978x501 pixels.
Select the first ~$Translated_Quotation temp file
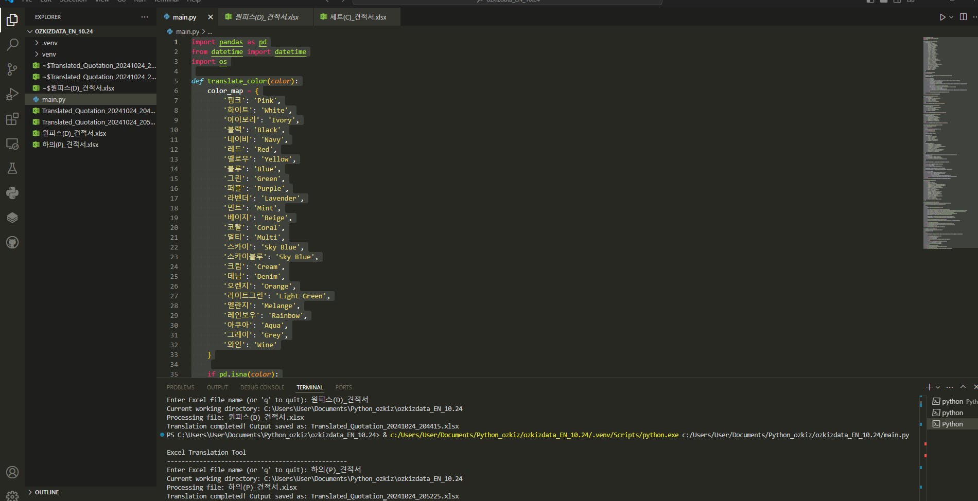click(91, 65)
